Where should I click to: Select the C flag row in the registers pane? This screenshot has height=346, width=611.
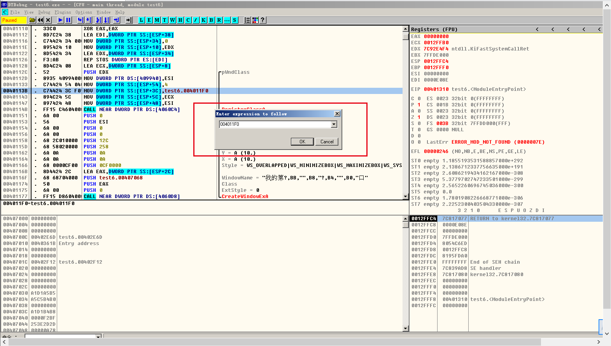point(416,99)
